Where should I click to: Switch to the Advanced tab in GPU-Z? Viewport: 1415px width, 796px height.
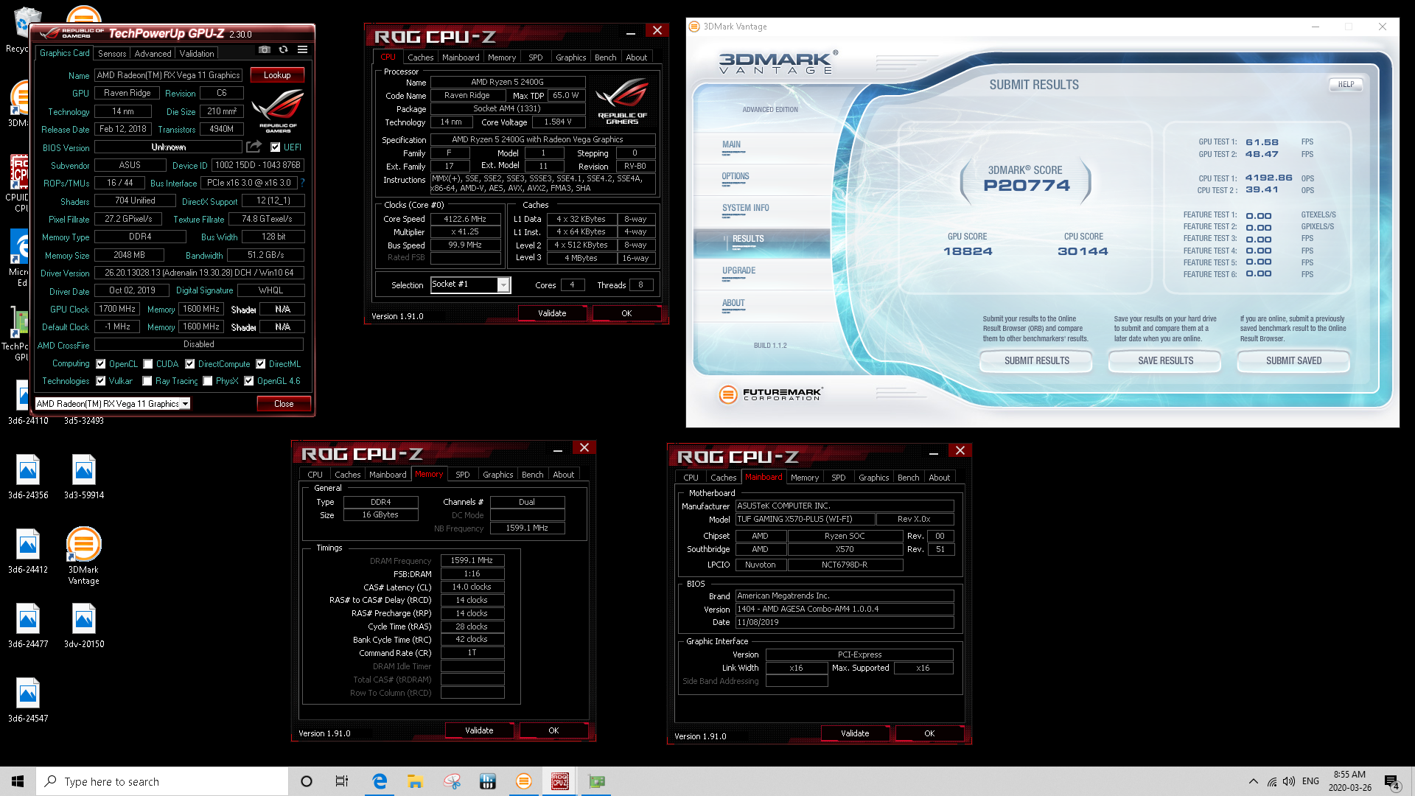pyautogui.click(x=153, y=54)
